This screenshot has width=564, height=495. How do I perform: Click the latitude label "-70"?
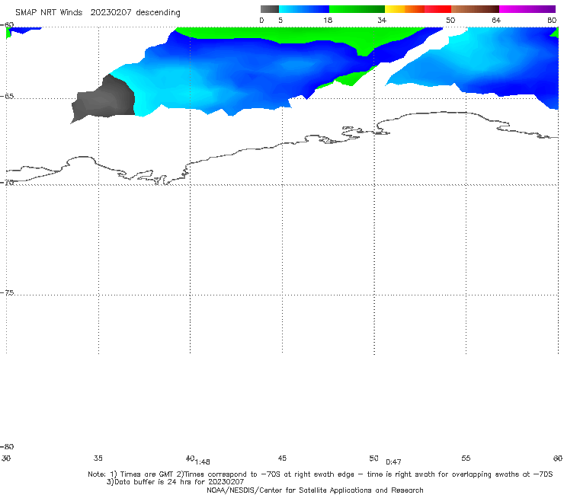click(7, 182)
